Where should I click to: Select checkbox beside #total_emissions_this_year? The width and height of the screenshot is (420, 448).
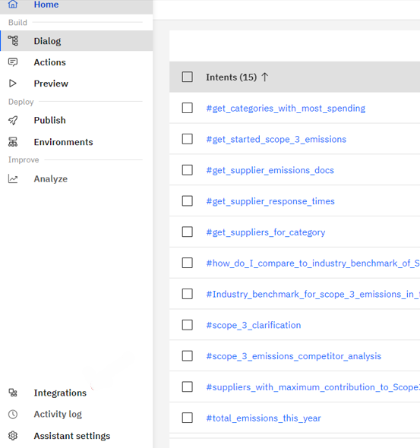pos(187,418)
